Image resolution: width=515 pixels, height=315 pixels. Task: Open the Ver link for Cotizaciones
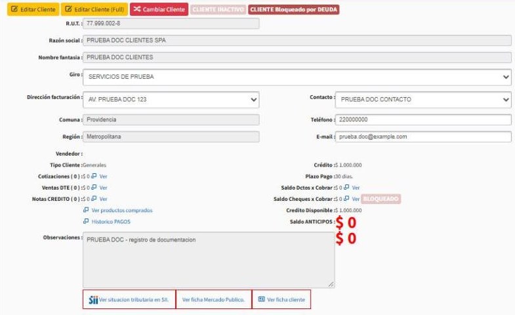point(104,177)
